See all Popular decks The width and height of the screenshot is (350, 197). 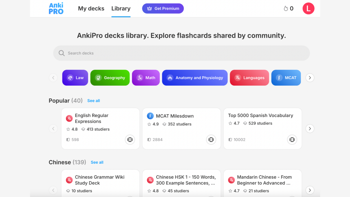[x=93, y=101]
